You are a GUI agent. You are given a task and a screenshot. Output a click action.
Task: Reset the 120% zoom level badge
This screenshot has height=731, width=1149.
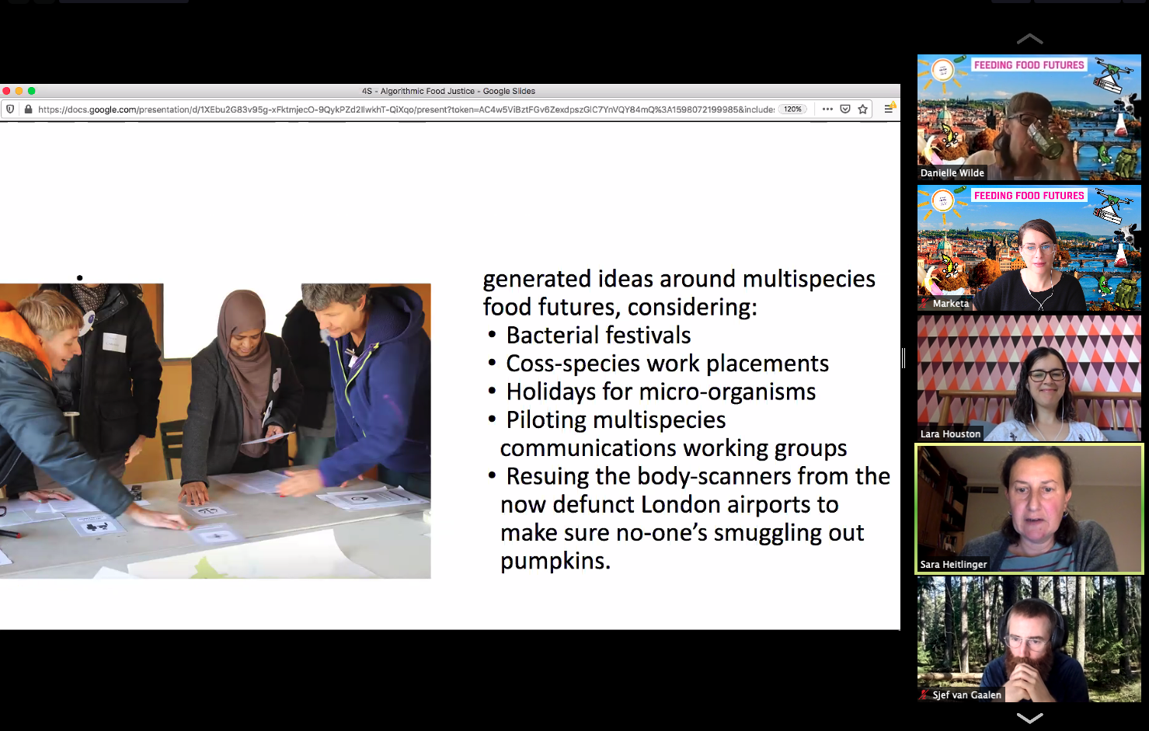click(x=792, y=110)
